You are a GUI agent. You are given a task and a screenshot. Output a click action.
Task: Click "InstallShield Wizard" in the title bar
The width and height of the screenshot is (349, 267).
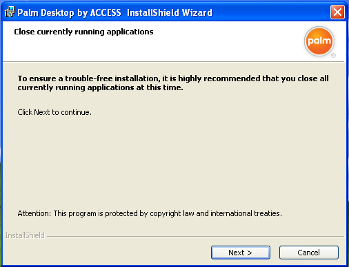tap(170, 12)
